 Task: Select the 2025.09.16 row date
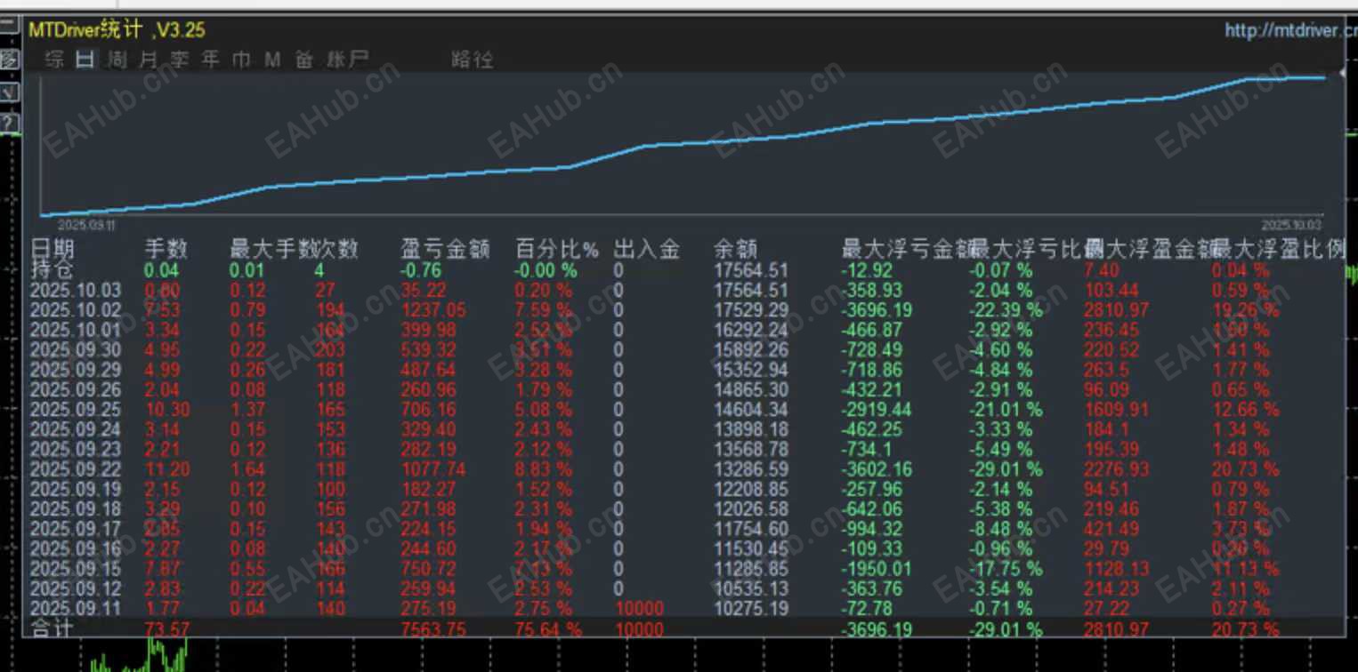pos(76,548)
